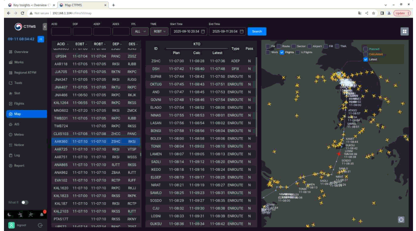Enable the U.Flights layer checkbox

click(298, 53)
